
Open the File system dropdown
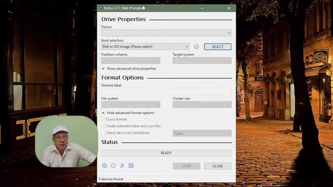[131, 104]
